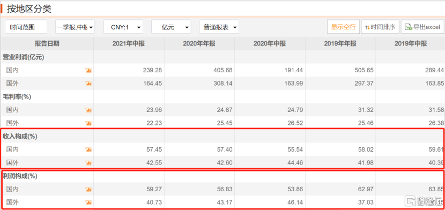Select cell value 31.32
Screen dimensions: 445x210
click(366, 110)
